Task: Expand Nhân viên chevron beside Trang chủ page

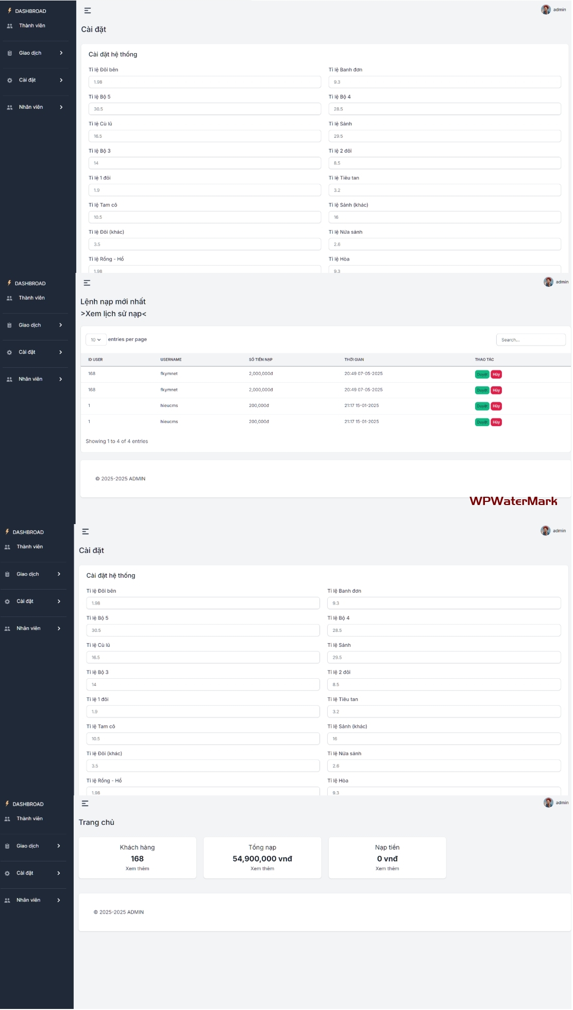Action: click(x=59, y=900)
